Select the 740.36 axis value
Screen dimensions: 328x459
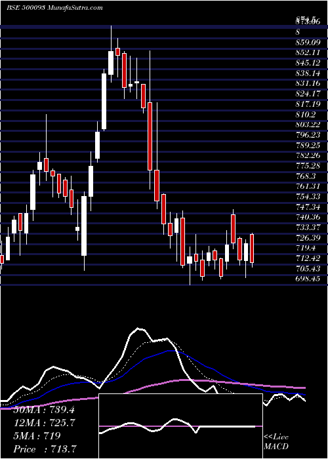point(308,217)
